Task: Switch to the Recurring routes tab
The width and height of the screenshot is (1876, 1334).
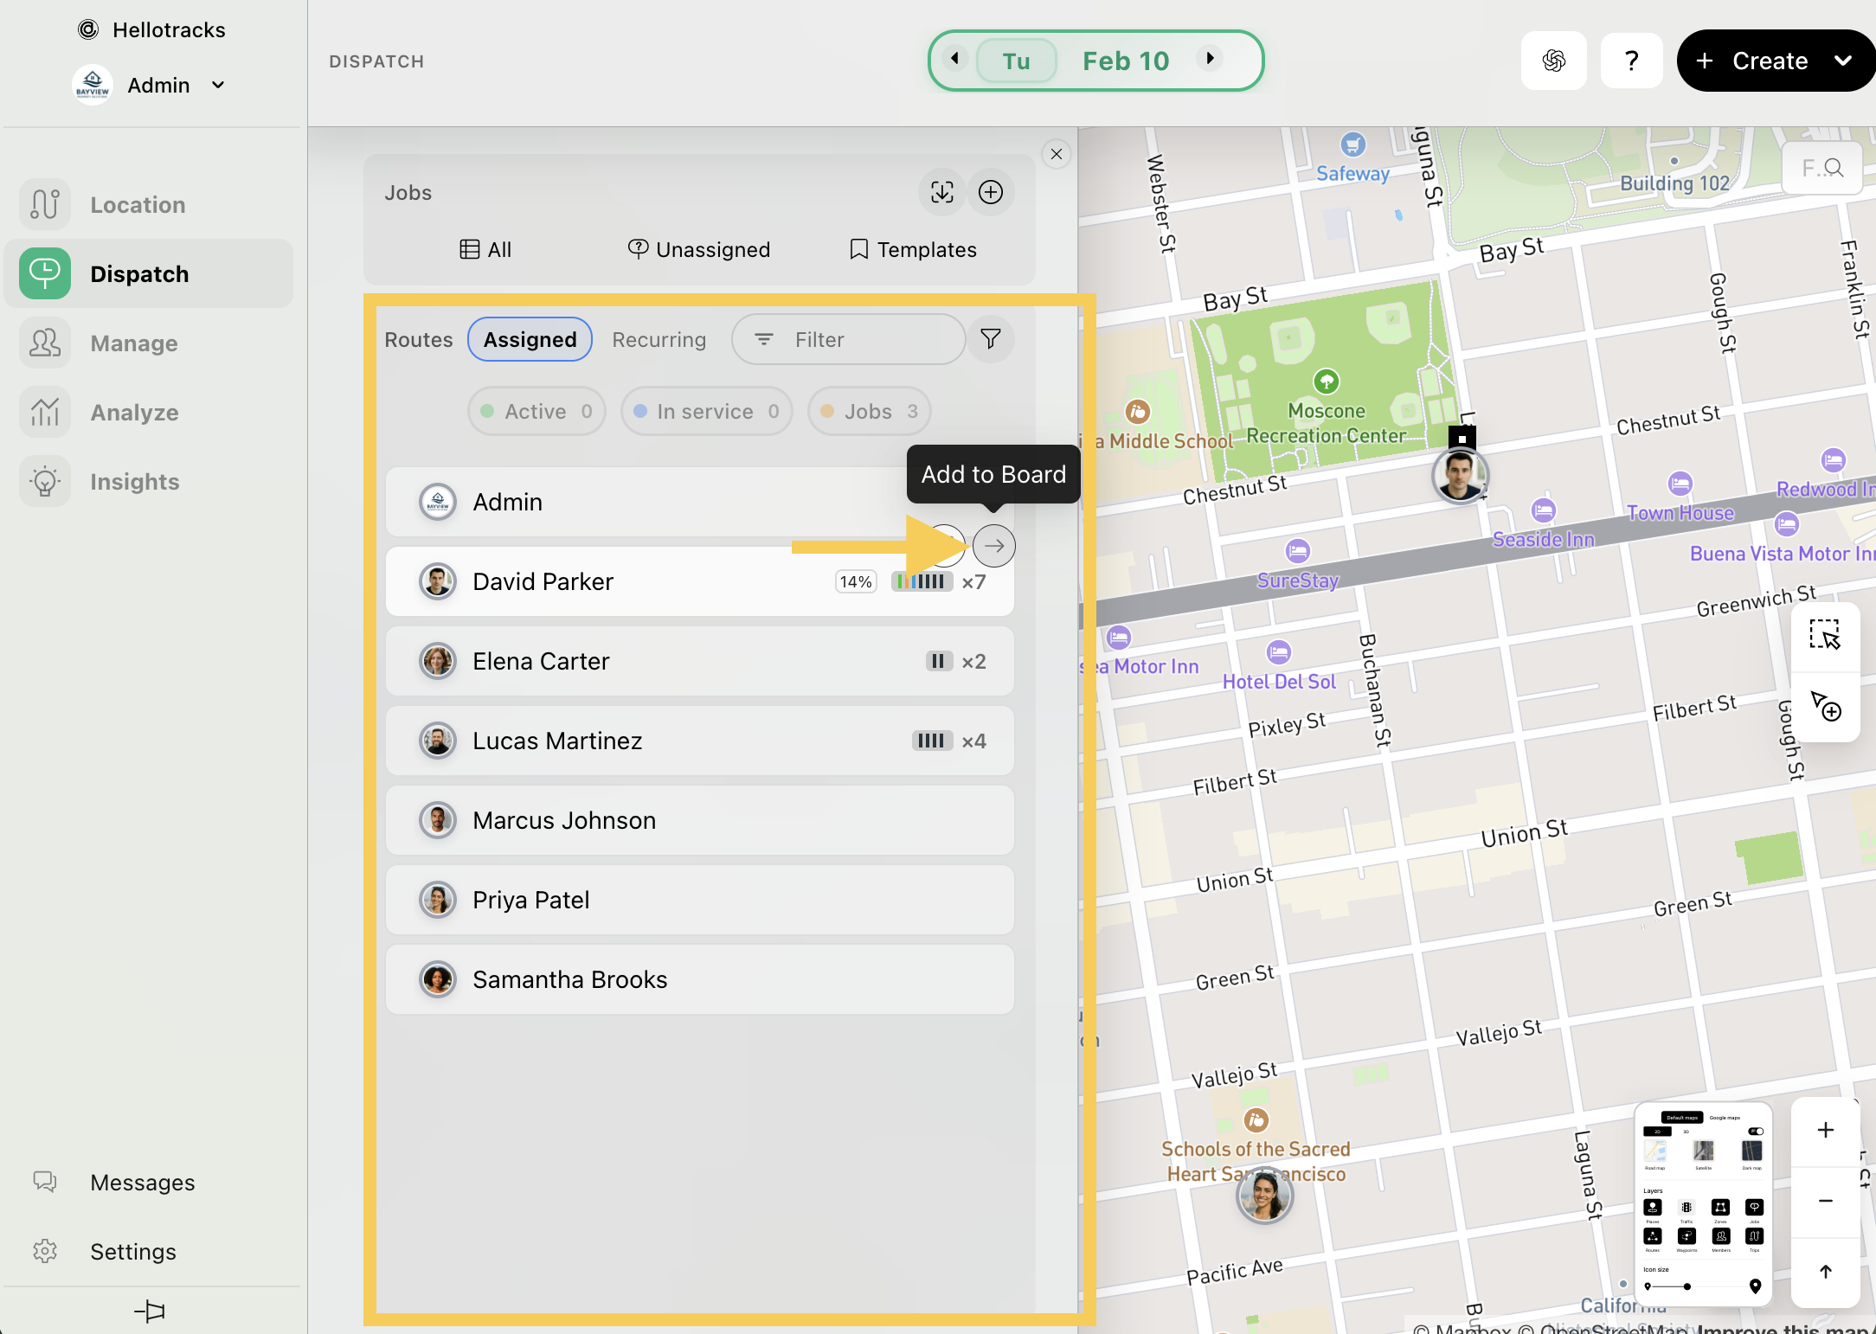Action: (659, 339)
